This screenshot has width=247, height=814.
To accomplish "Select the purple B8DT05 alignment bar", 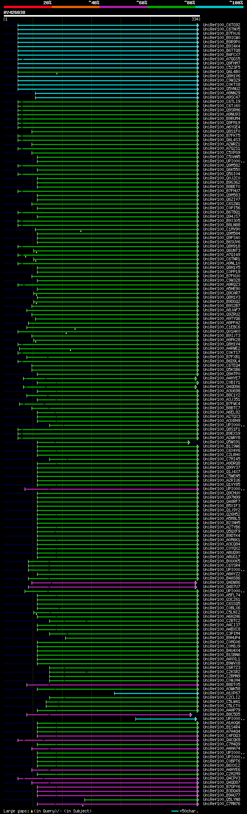I will pos(112,685).
